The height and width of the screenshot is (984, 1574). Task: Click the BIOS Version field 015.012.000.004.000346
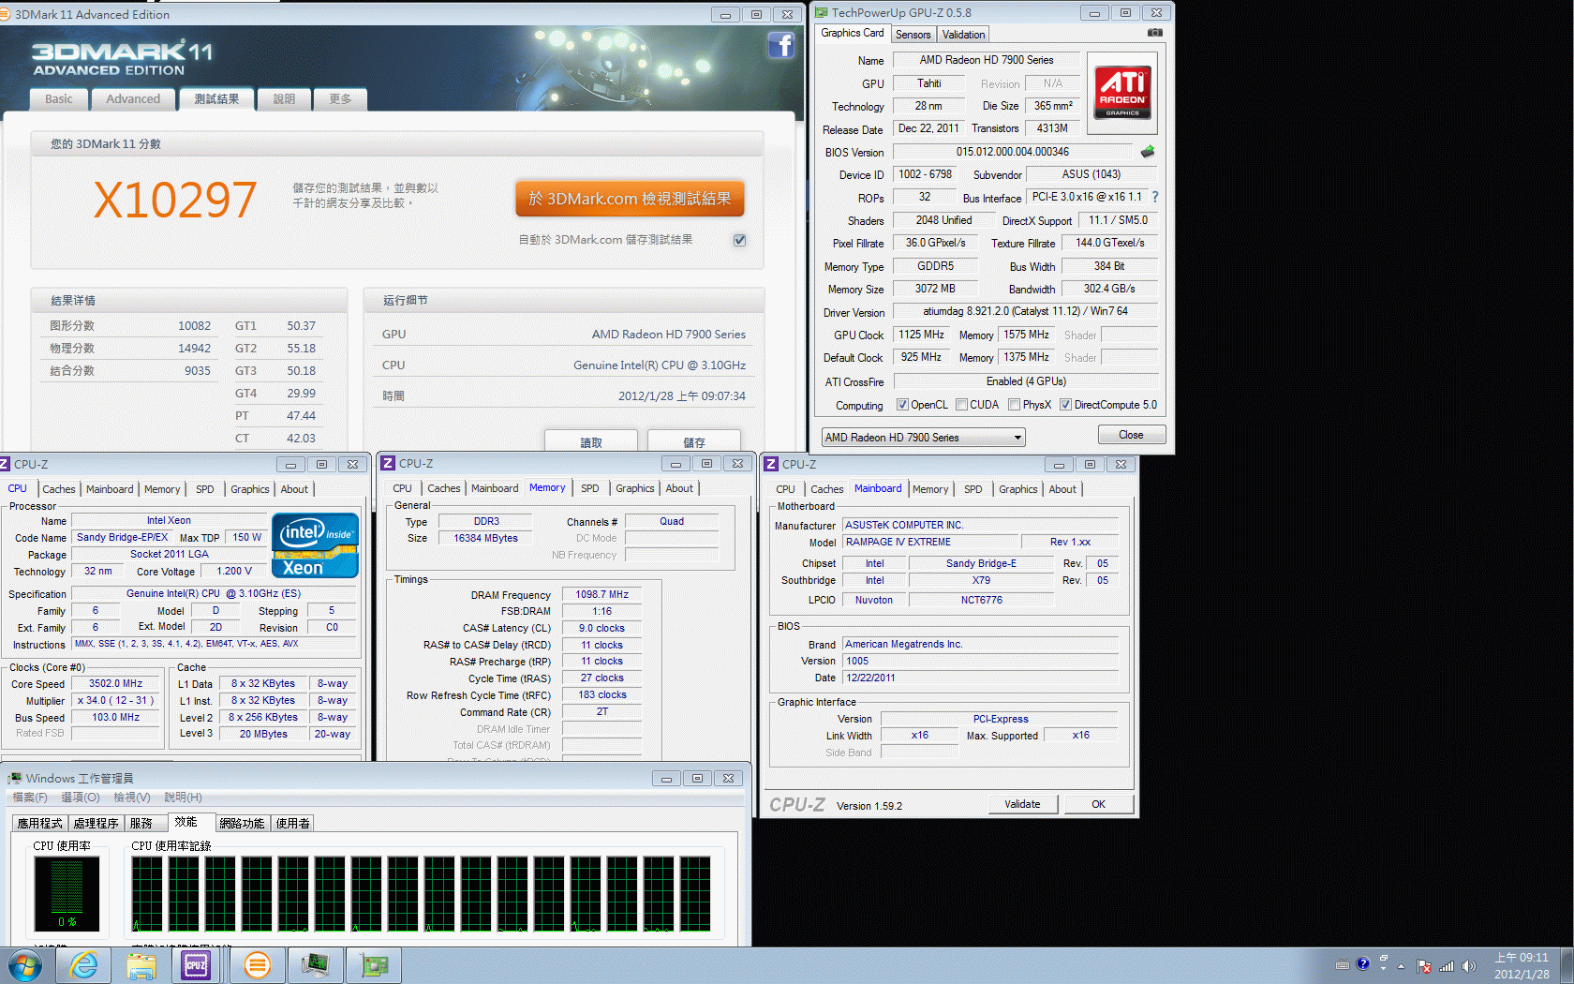click(1013, 152)
